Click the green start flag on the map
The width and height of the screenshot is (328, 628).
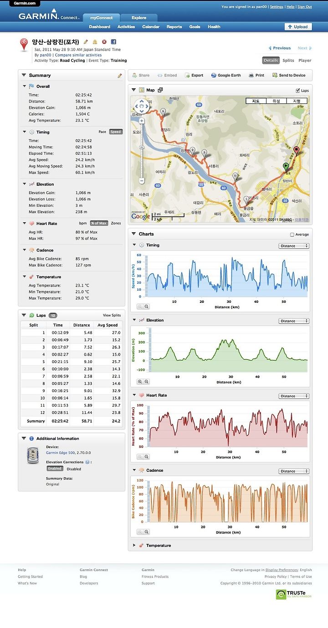pos(286,167)
